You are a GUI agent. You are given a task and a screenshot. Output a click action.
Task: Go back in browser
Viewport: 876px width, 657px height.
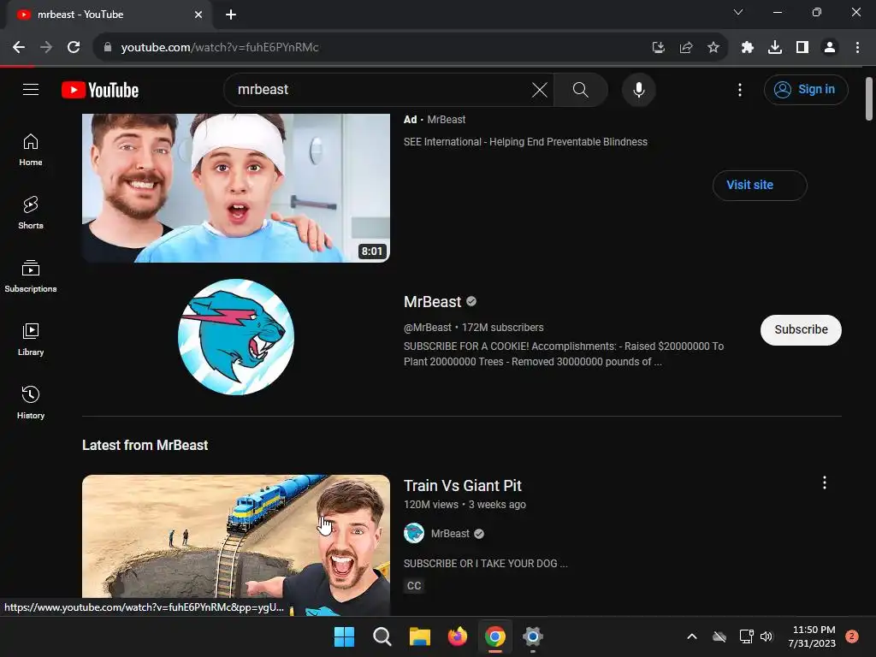click(19, 48)
